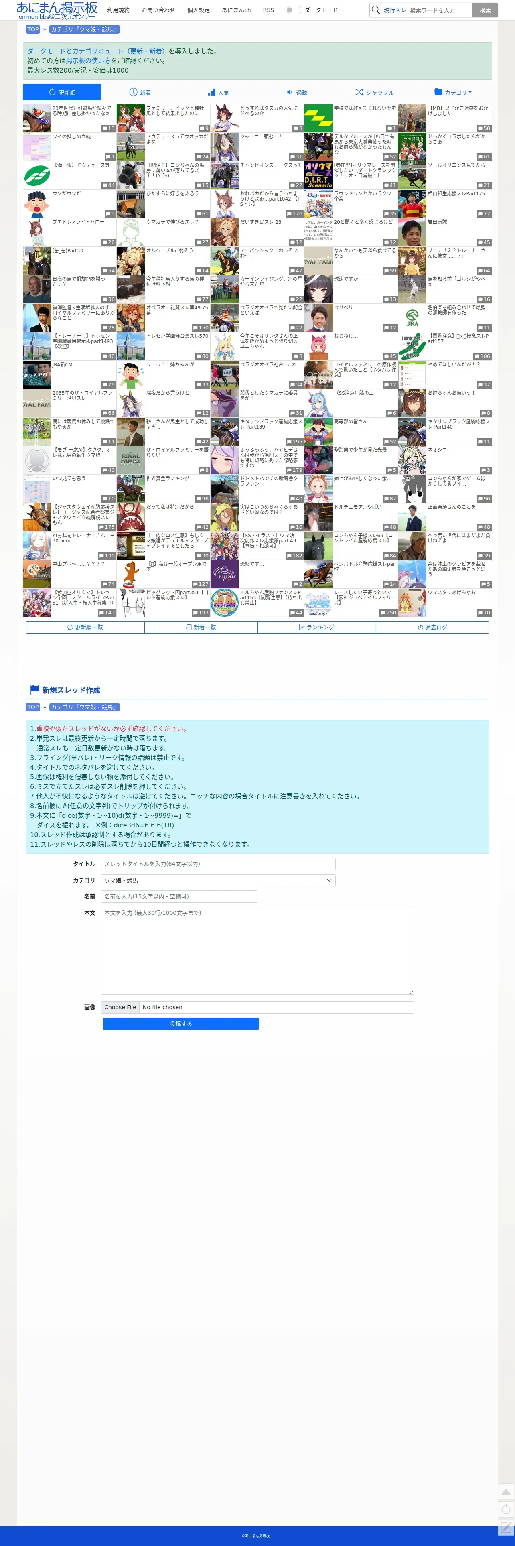515x1546 pixels.
Task: Click the 本文 textarea
Action: (x=257, y=951)
